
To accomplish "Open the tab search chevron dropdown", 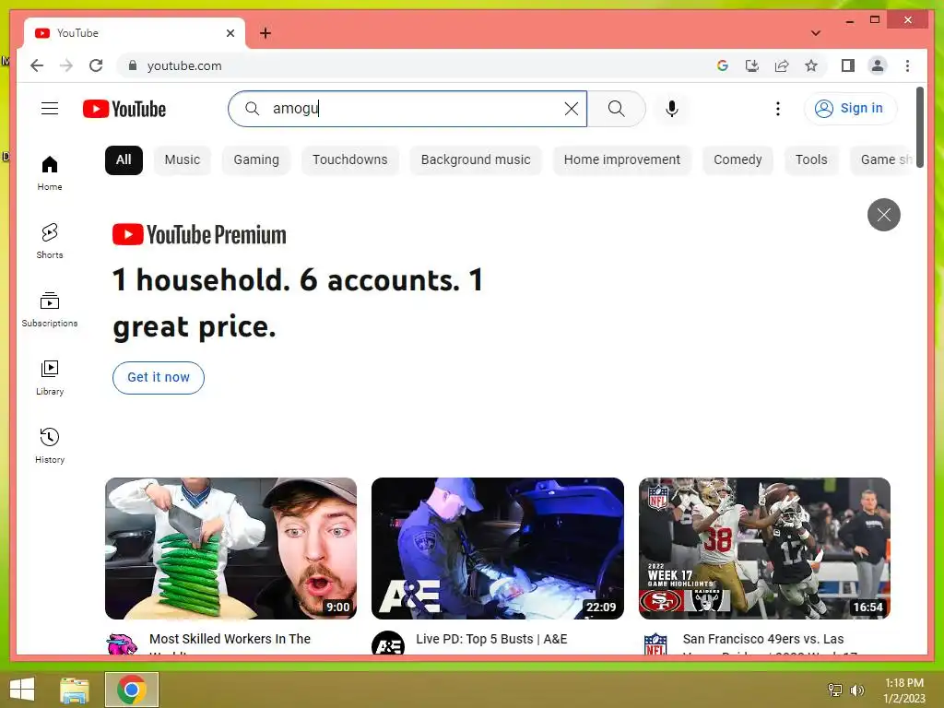I will click(815, 33).
